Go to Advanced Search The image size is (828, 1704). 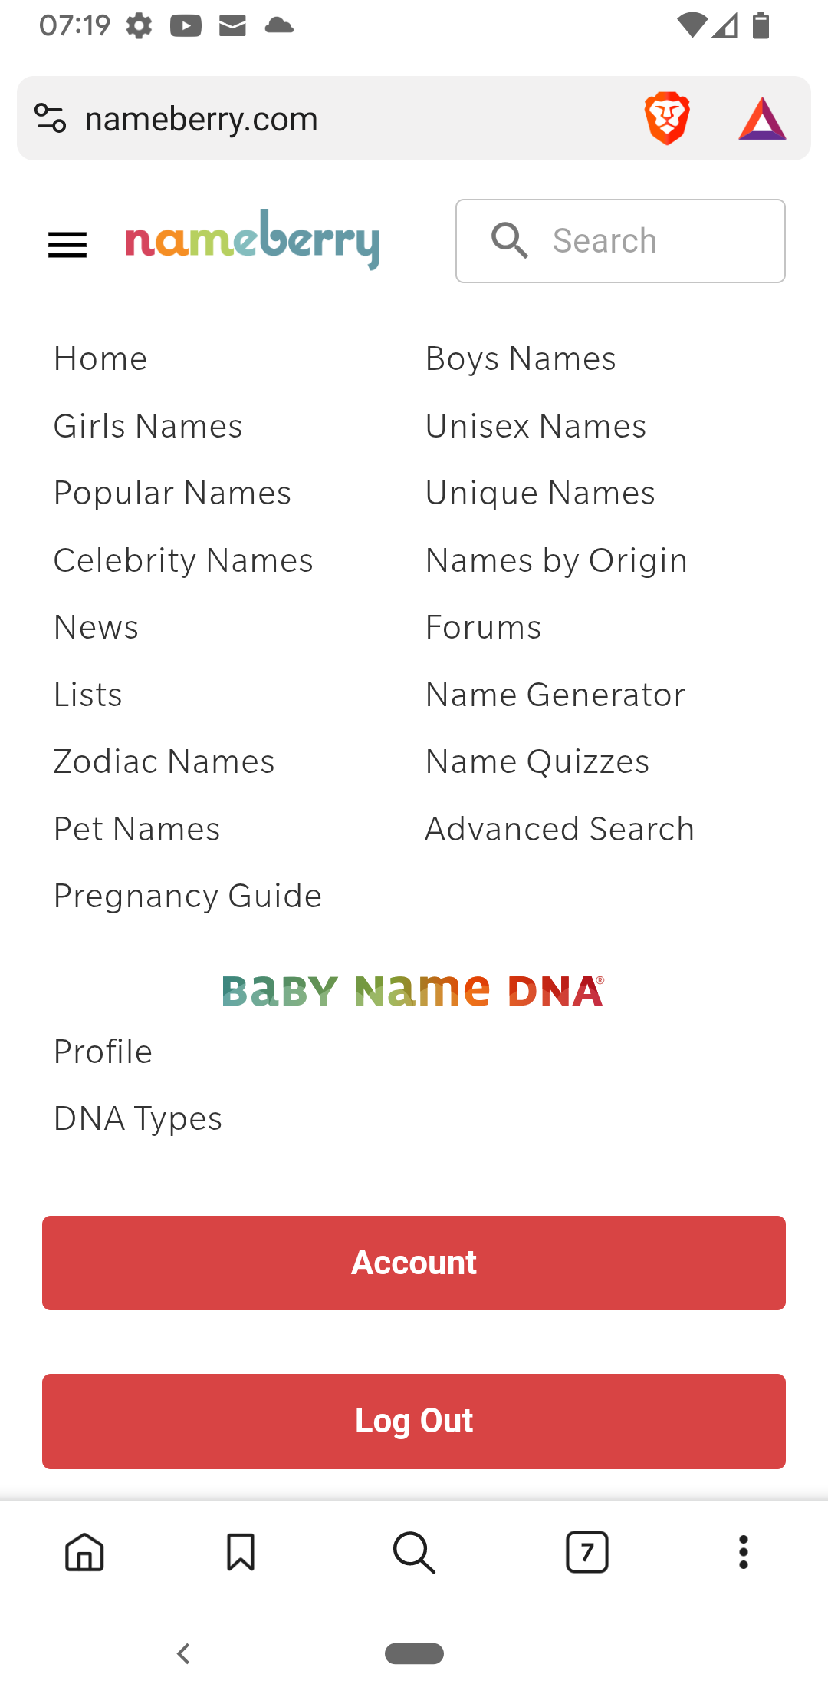560,829
